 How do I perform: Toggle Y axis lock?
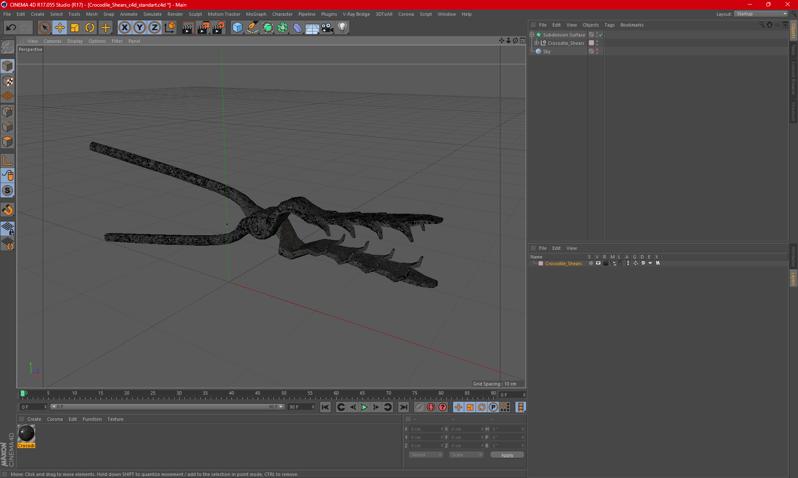140,27
